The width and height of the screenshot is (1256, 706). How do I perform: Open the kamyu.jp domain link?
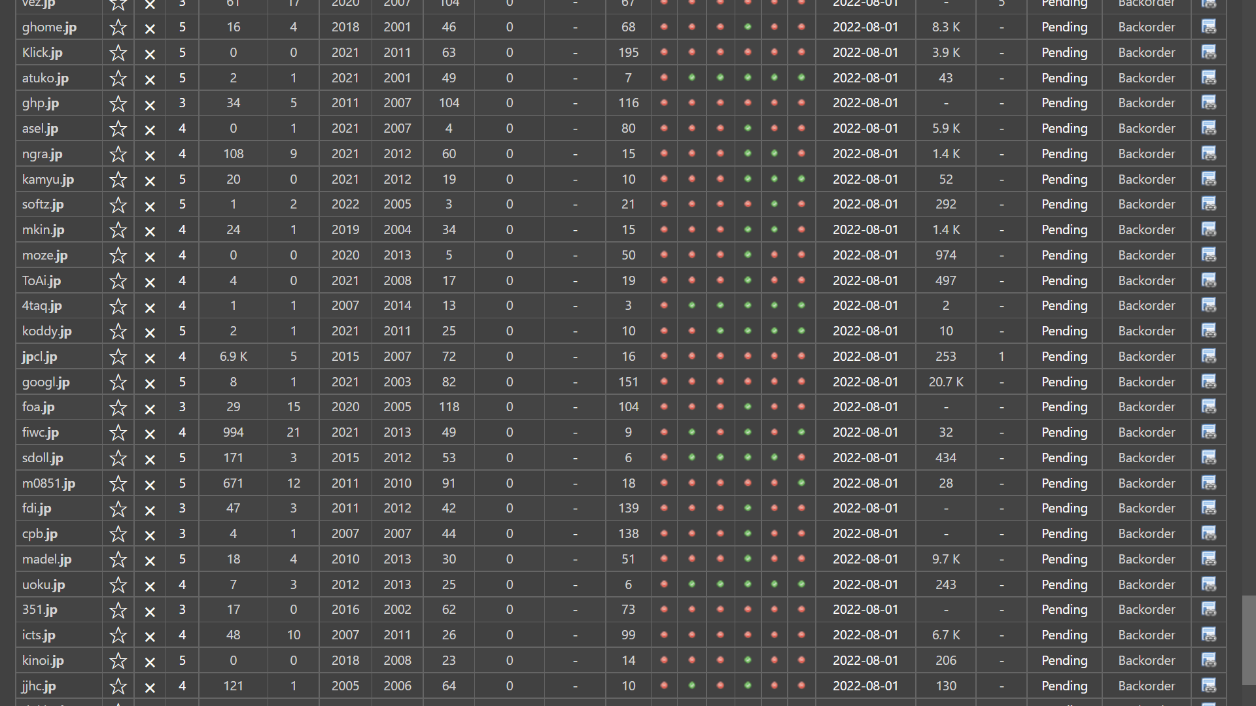[48, 179]
